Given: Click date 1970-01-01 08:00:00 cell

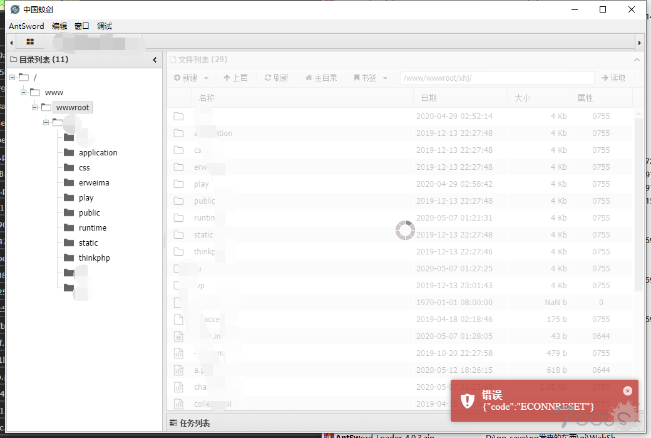Looking at the screenshot, I should coord(454,303).
